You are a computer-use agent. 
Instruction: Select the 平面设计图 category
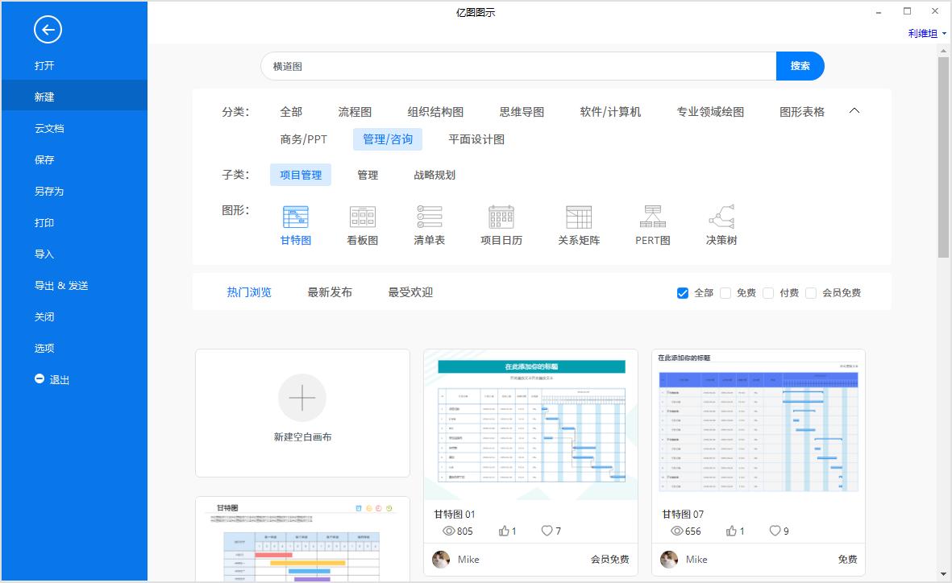coord(475,139)
